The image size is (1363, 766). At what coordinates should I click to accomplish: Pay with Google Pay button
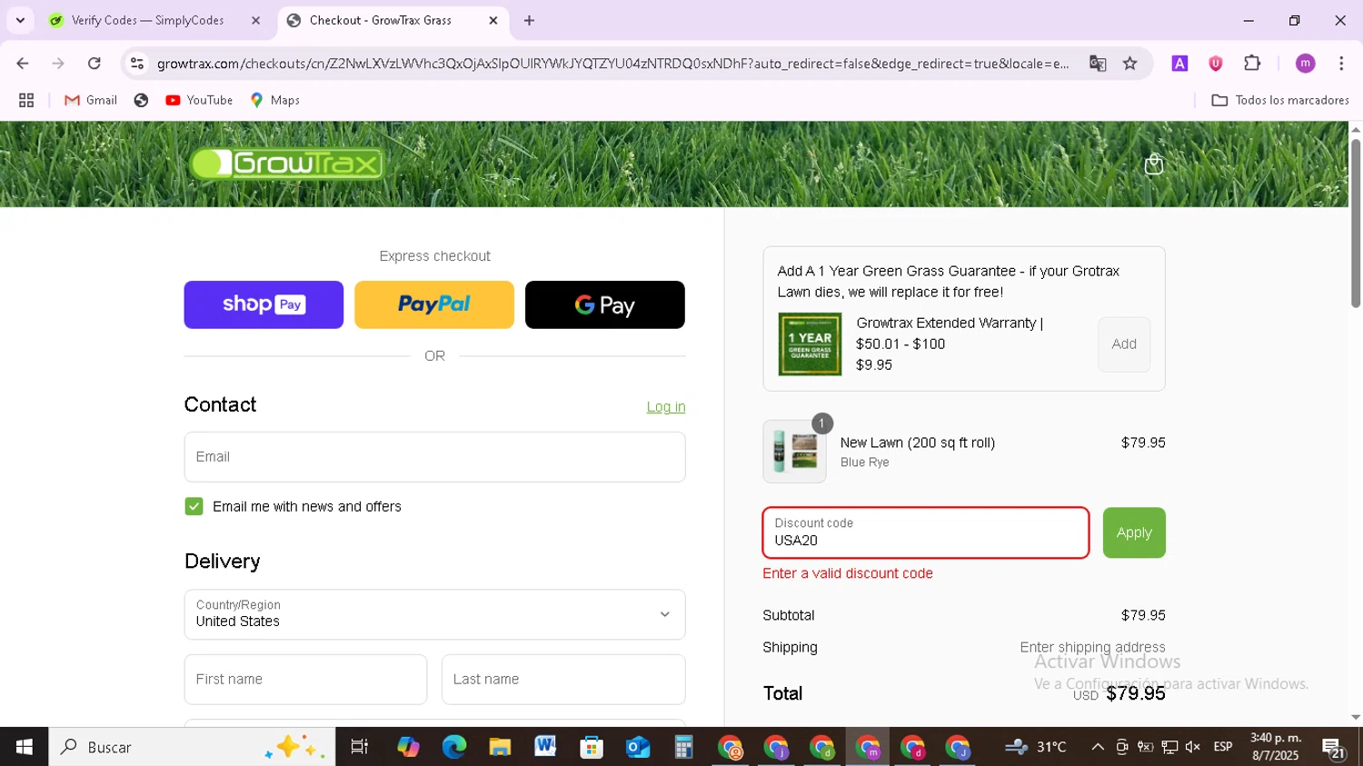click(605, 304)
